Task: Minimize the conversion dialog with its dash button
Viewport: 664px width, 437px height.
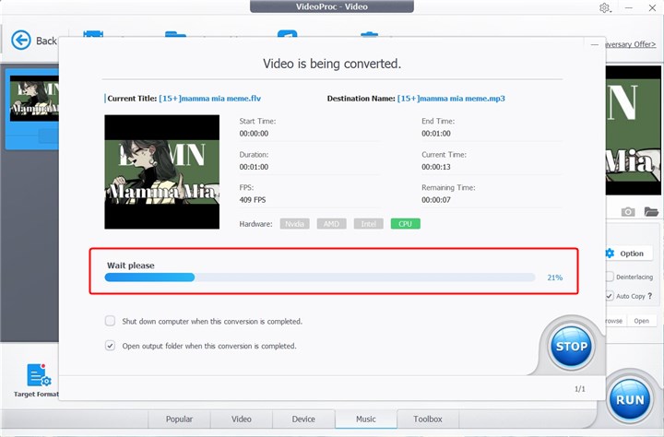Action: click(x=595, y=44)
